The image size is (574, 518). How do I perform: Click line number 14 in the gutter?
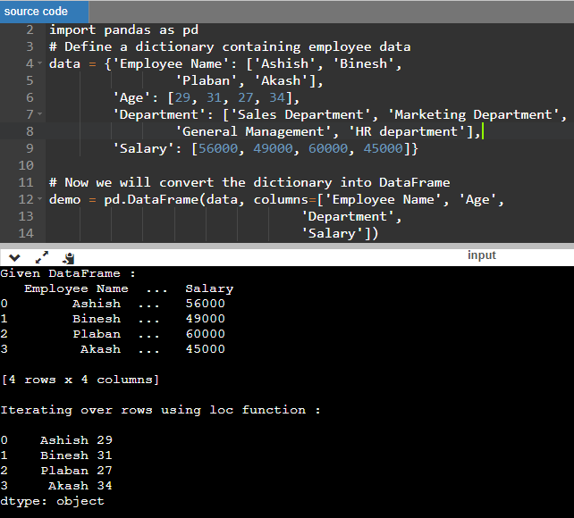[25, 233]
